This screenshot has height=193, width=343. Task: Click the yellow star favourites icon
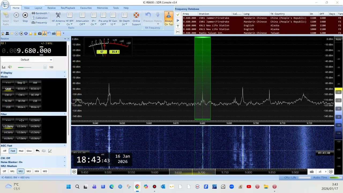click(x=31, y=34)
